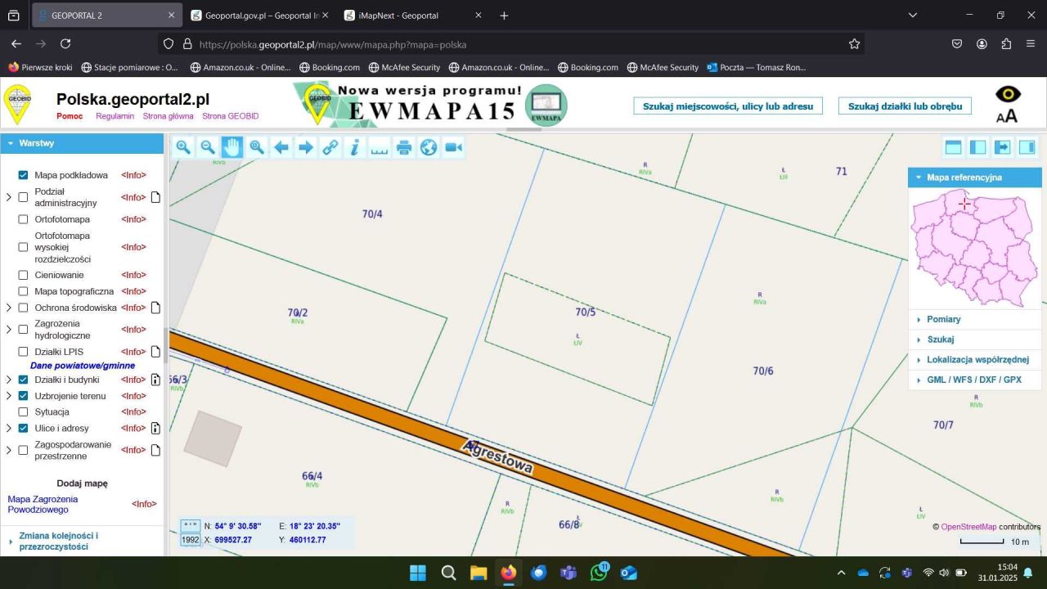The width and height of the screenshot is (1047, 589).
Task: Disable the Mapa podkładowa layer
Action: 23,174
